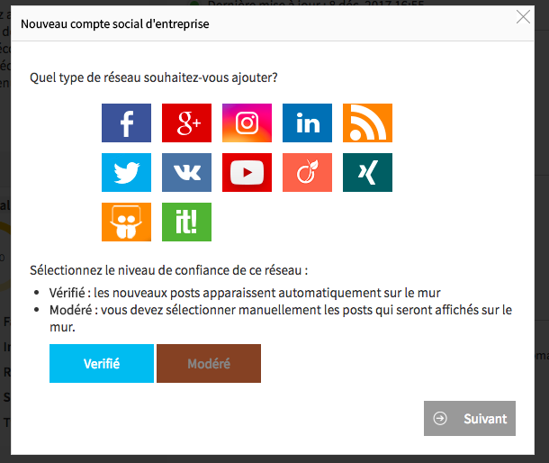Image resolution: width=549 pixels, height=463 pixels.
Task: Select the LinkedIn network icon
Action: pos(307,123)
